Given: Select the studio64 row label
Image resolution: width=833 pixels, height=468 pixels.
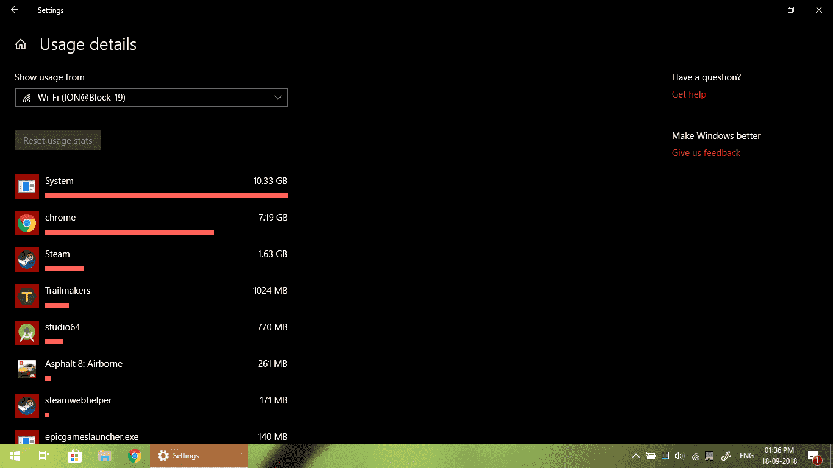Looking at the screenshot, I should (x=63, y=327).
